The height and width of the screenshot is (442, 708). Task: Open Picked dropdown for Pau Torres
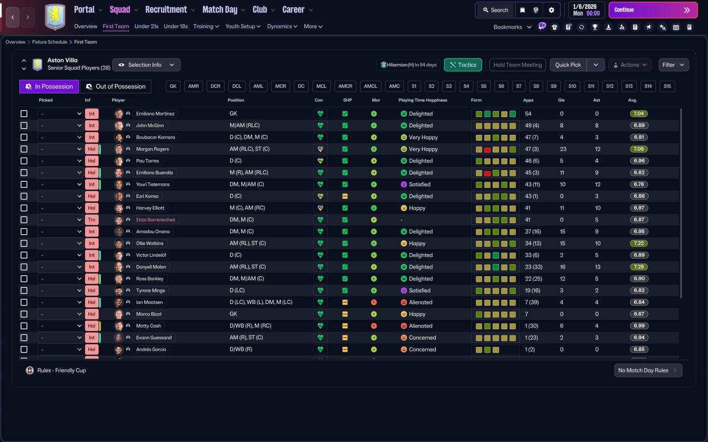point(60,161)
